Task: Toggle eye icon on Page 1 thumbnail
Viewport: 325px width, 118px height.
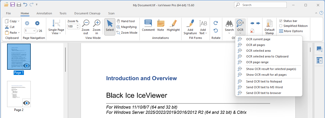Action: (x=27, y=66)
